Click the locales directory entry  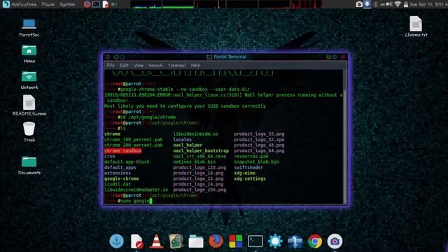[x=182, y=139]
